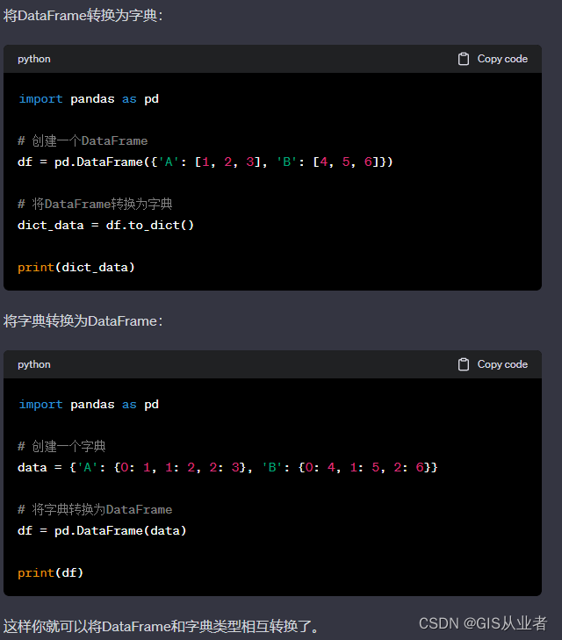The width and height of the screenshot is (562, 640).
Task: Click comment '# 将字典转换为DataFrame'
Action: pos(95,509)
